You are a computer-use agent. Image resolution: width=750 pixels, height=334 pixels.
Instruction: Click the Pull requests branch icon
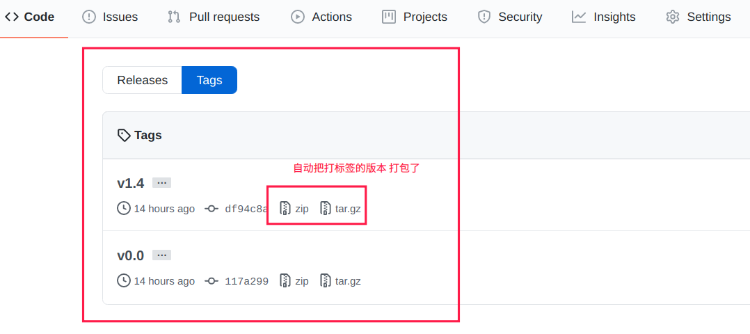pos(174,17)
